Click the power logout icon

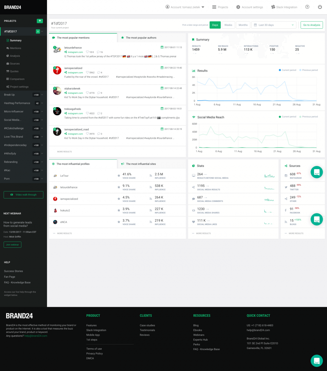[x=320, y=7]
